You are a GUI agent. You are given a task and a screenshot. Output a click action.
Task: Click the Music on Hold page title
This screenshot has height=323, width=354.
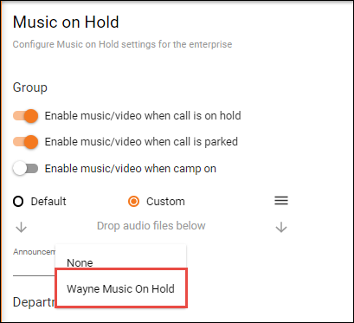(66, 22)
